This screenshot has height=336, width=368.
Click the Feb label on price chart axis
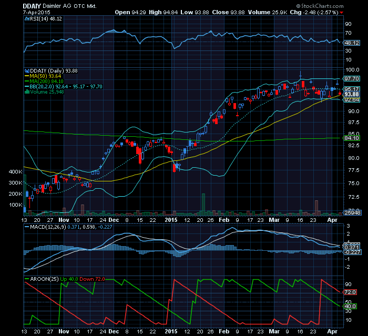[x=224, y=220]
